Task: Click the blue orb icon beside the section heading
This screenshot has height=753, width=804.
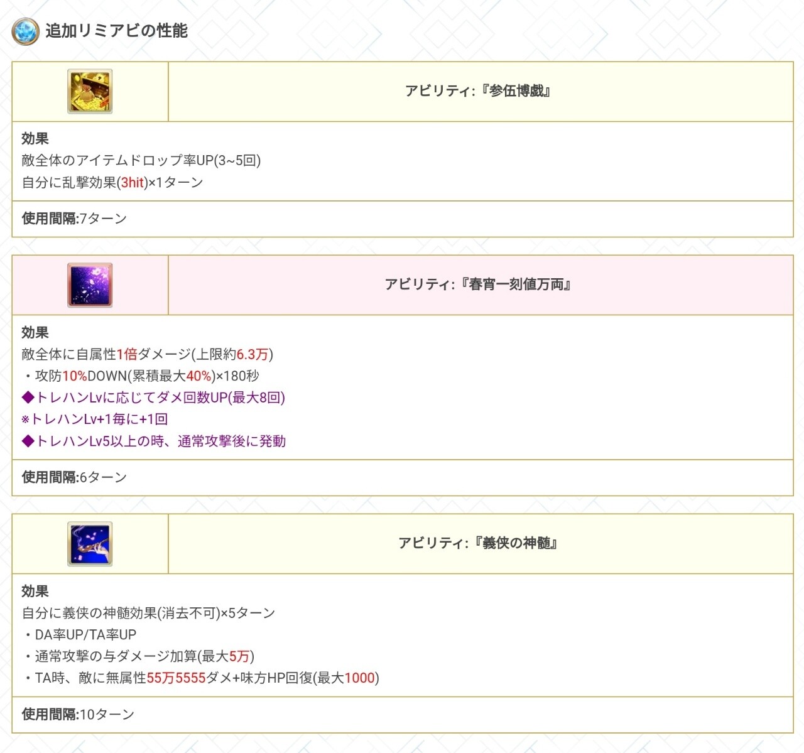Action: pos(25,31)
